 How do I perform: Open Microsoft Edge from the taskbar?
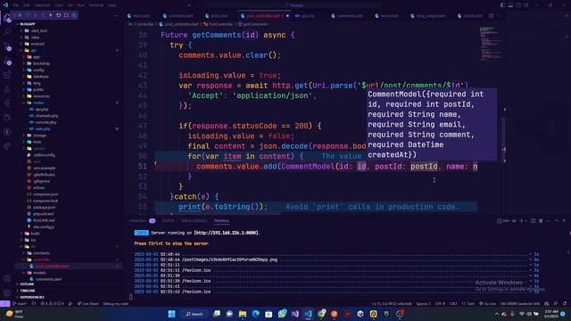point(256,314)
